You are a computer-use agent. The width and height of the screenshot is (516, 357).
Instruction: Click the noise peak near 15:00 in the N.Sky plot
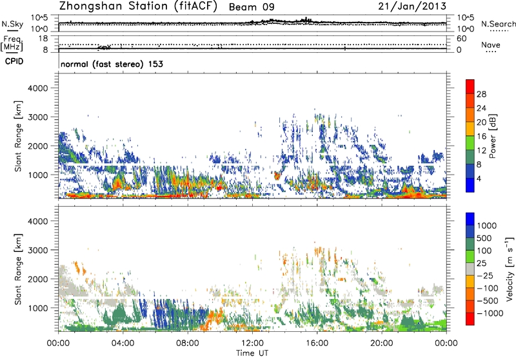306,20
